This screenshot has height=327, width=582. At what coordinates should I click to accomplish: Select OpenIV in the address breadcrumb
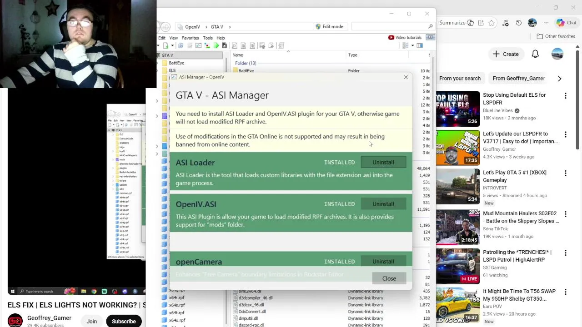coord(192,27)
